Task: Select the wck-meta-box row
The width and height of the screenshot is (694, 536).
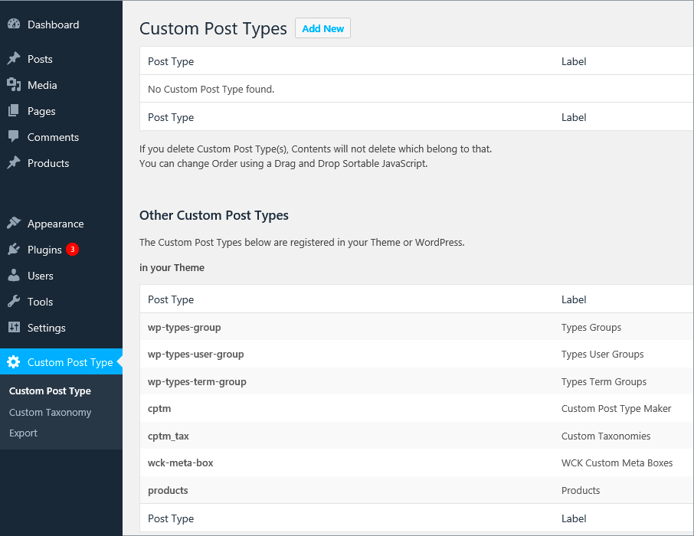Action: [x=417, y=463]
